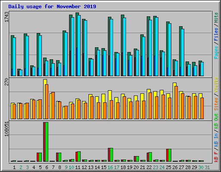
Task: Click the 1743 axis label
Action: (6, 17)
